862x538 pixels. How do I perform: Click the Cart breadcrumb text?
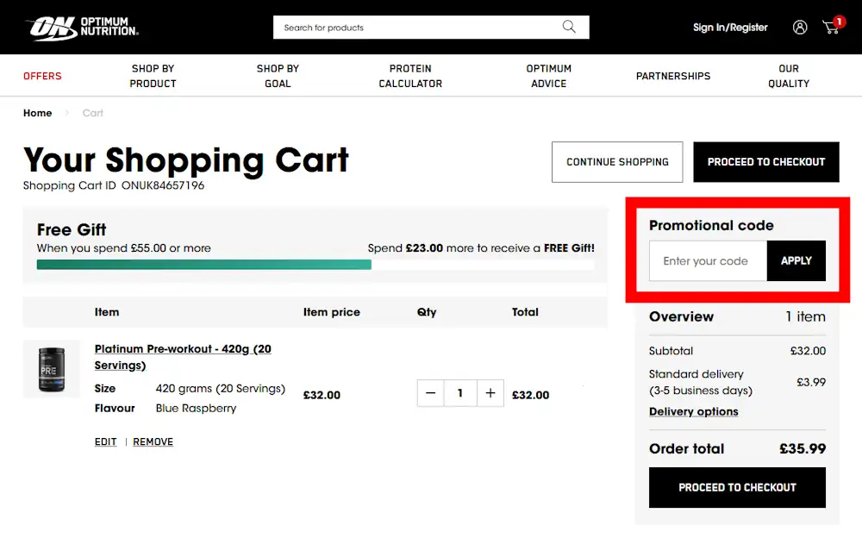pyautogui.click(x=93, y=113)
